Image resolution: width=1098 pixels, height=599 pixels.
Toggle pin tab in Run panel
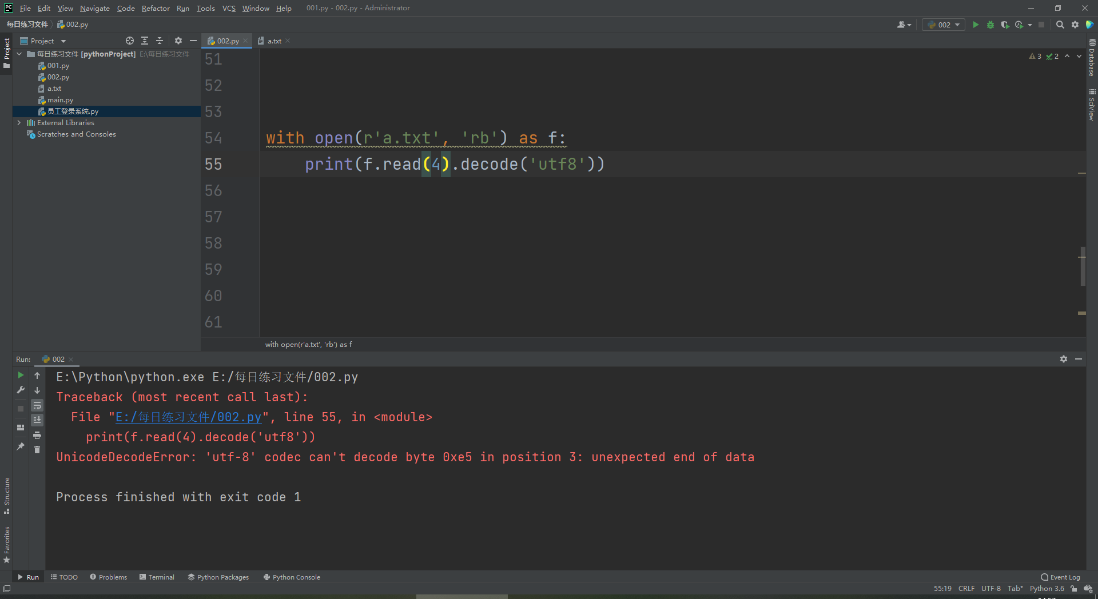tap(21, 446)
